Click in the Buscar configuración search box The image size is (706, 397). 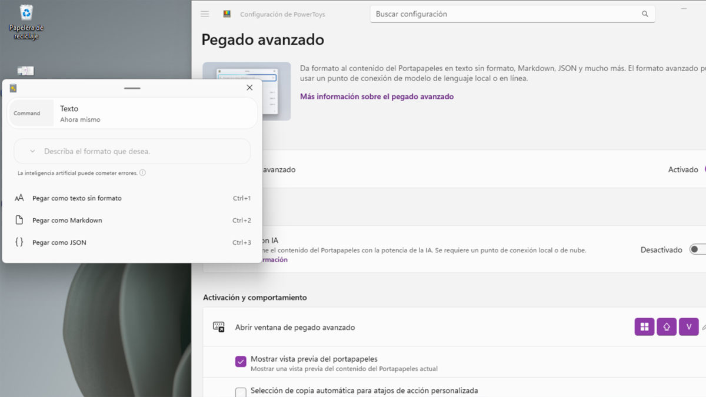(512, 14)
